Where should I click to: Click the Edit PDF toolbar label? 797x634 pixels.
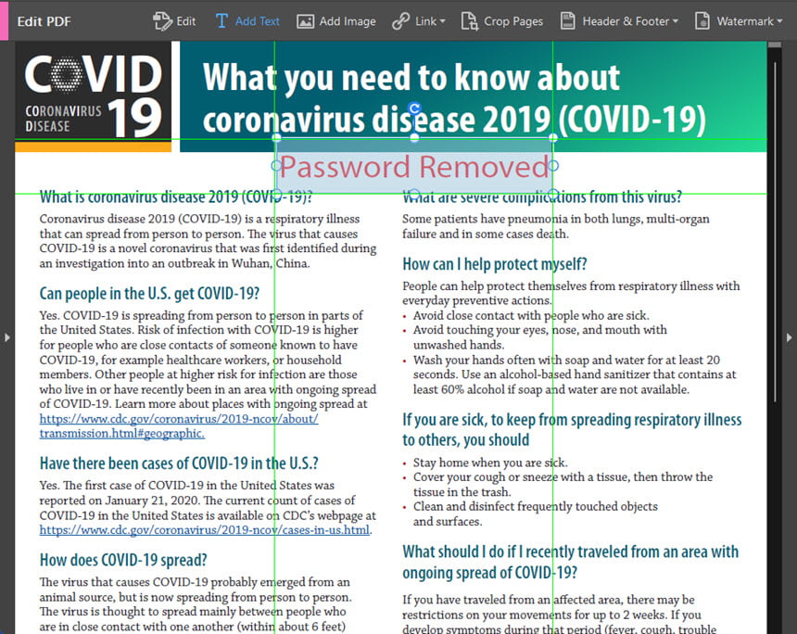[x=44, y=21]
